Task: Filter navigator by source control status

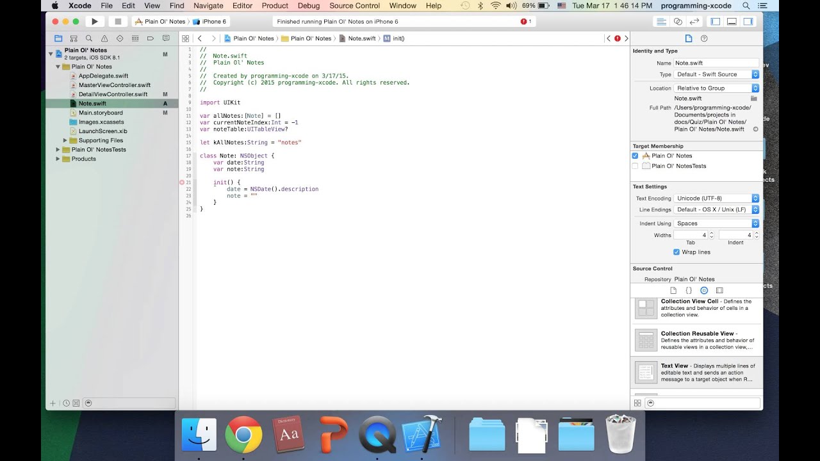Action: click(76, 403)
